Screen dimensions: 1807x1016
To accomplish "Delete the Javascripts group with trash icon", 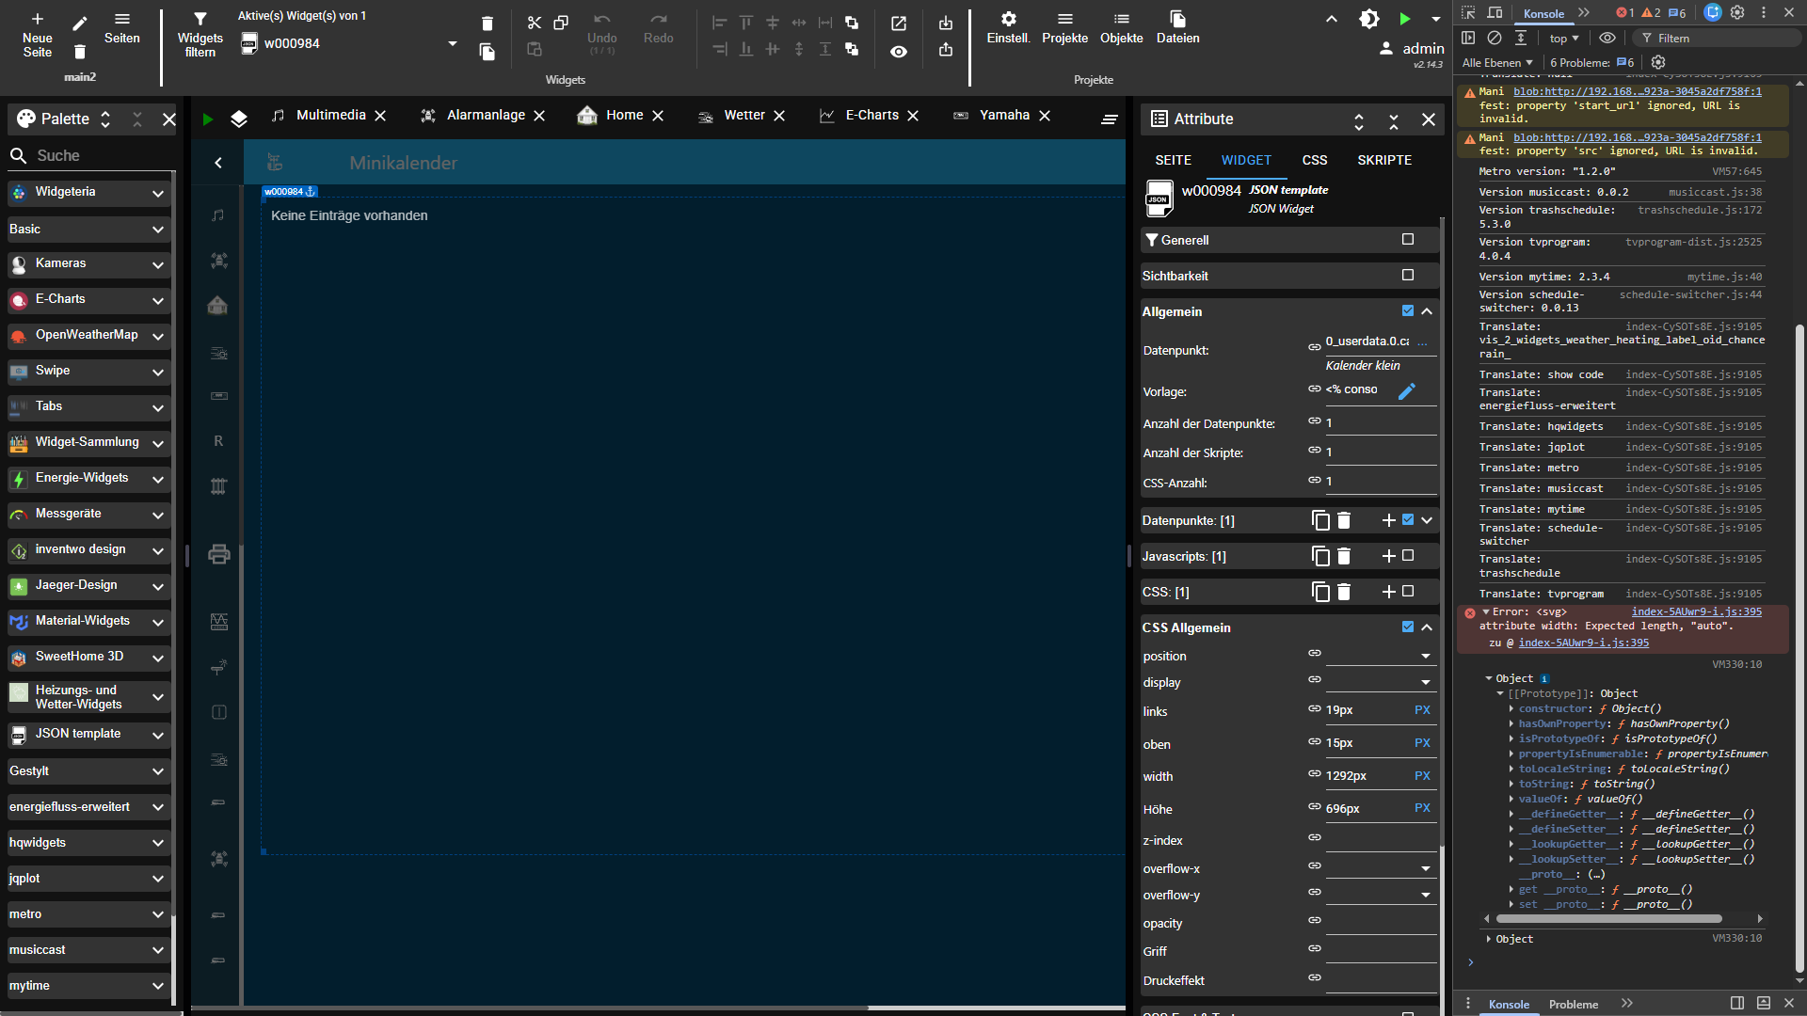I will point(1344,556).
